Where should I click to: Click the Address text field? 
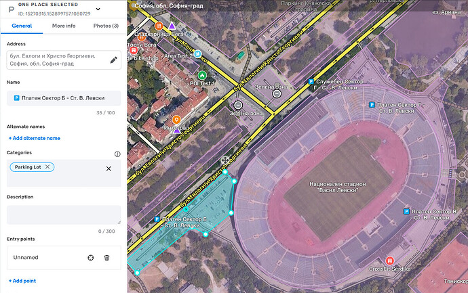(x=64, y=60)
